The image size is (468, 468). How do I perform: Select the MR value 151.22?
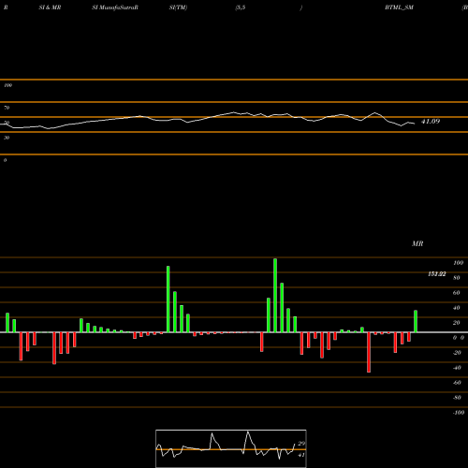click(437, 274)
